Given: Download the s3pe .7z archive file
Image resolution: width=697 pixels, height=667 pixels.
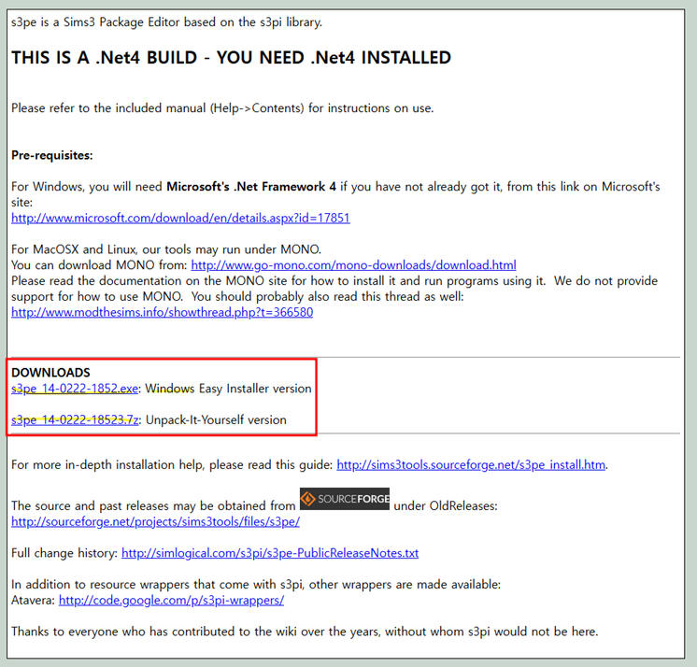Looking at the screenshot, I should pos(75,420).
